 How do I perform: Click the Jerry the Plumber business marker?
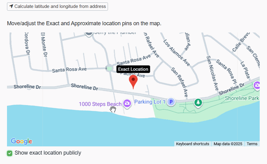[x=89, y=33]
